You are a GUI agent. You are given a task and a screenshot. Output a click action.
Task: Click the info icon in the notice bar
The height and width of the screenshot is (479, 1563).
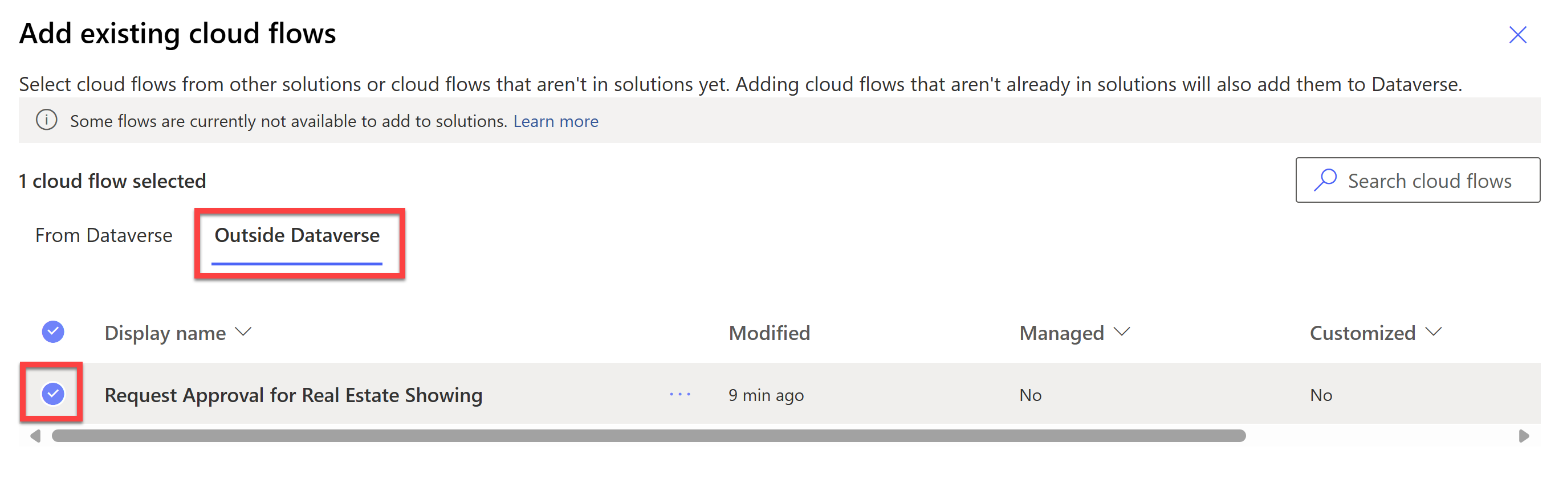(47, 120)
